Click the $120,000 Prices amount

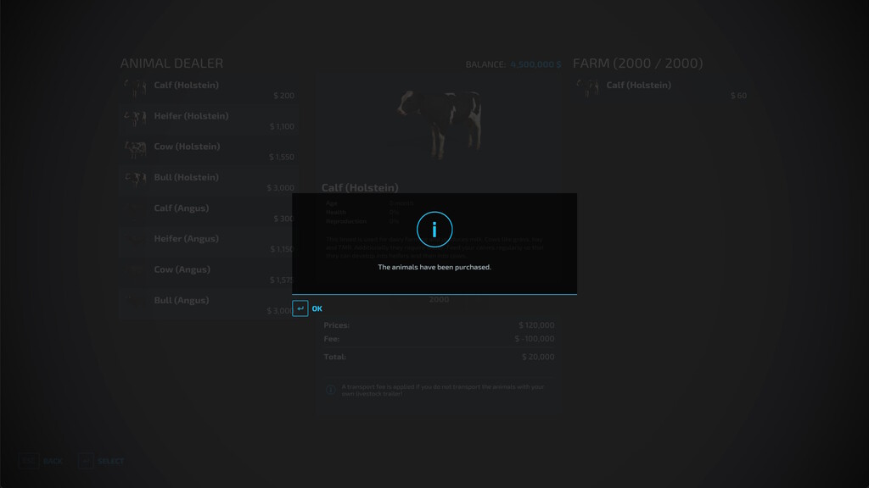point(536,325)
